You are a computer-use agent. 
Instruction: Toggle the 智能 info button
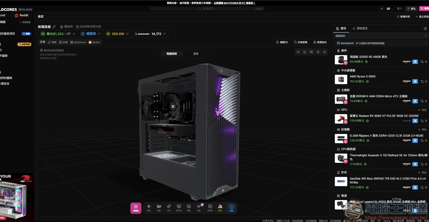[x=231, y=208]
